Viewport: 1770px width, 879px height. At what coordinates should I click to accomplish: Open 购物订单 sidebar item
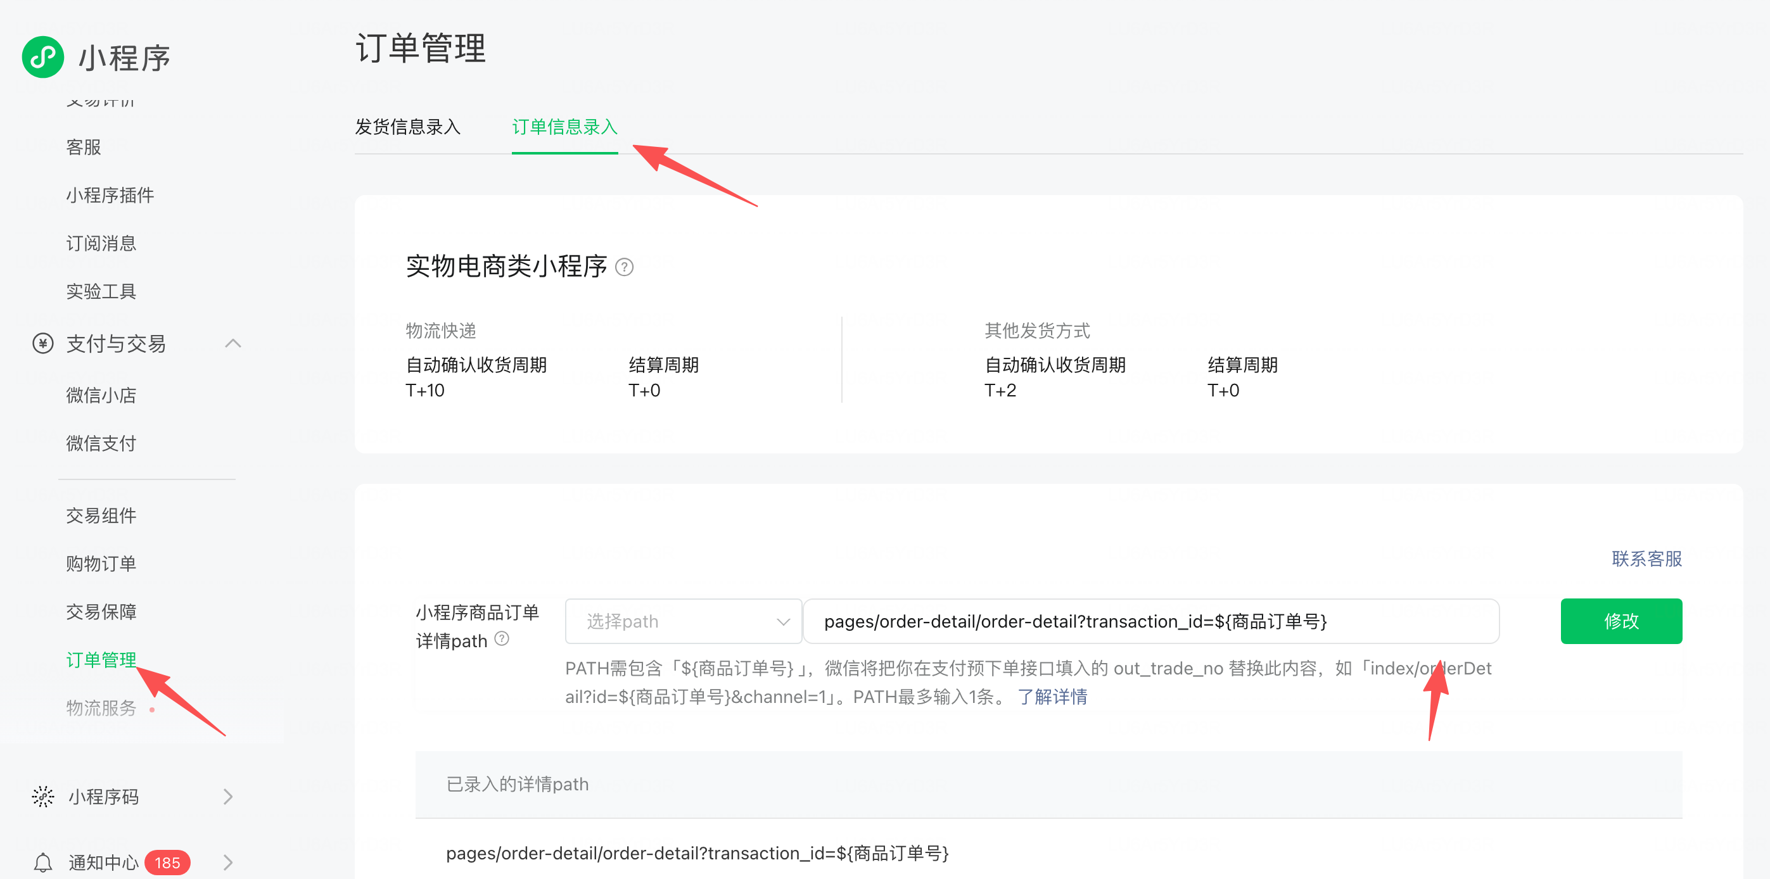pyautogui.click(x=101, y=564)
